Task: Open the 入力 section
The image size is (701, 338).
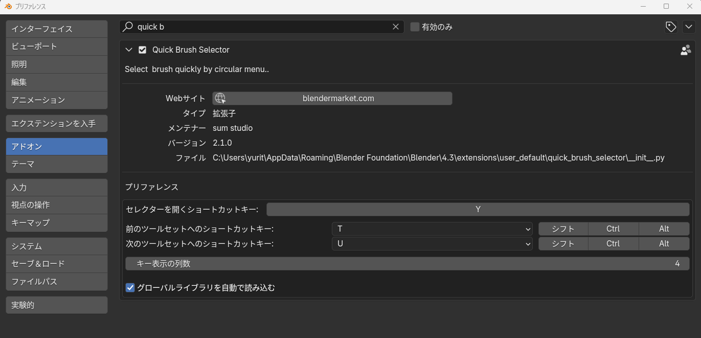Action: (x=57, y=187)
